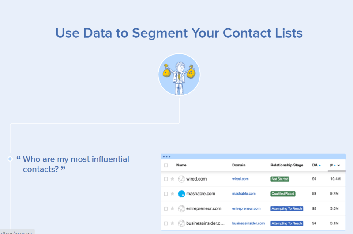Click the Domain column header
This screenshot has width=353, height=234.
coord(239,165)
